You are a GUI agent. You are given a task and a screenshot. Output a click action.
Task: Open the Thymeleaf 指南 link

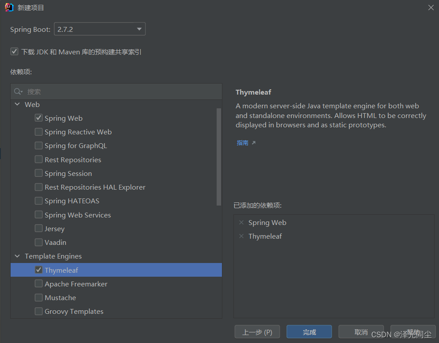(x=242, y=143)
